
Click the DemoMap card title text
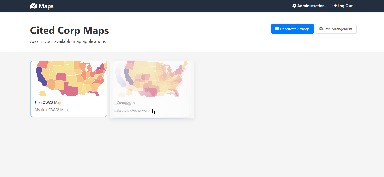pos(126,103)
